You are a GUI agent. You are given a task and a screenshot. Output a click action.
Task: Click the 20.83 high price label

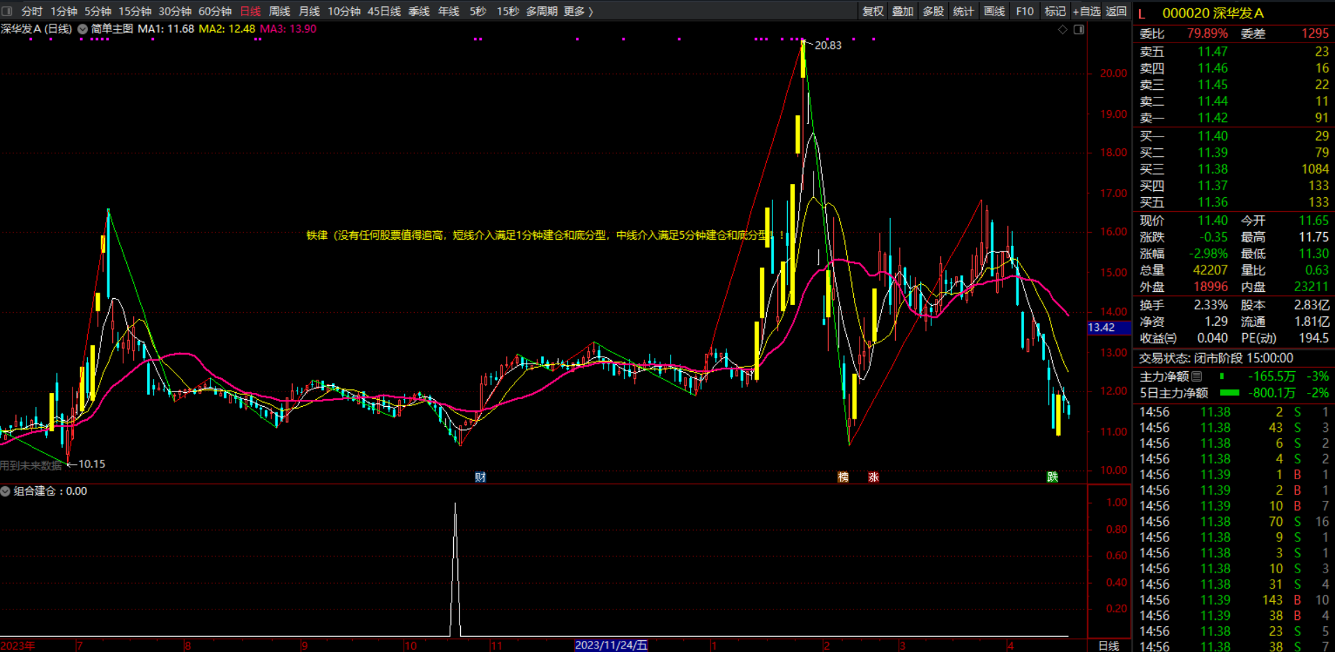pyautogui.click(x=828, y=45)
